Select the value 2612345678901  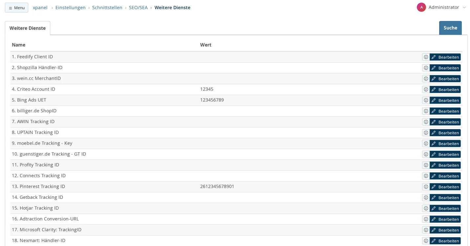217,186
